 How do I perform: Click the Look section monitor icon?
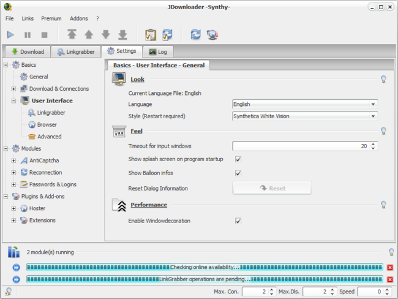coord(119,79)
